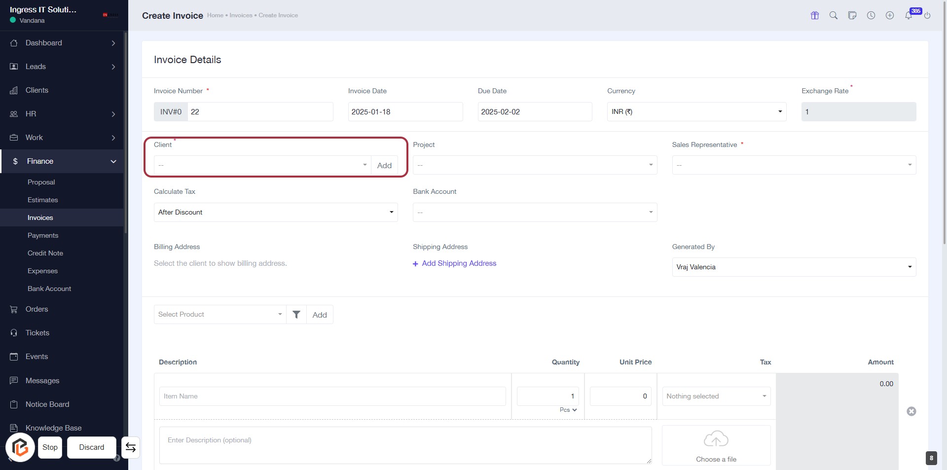This screenshot has height=470, width=947.
Task: Click the clock timer icon
Action: pyautogui.click(x=871, y=15)
